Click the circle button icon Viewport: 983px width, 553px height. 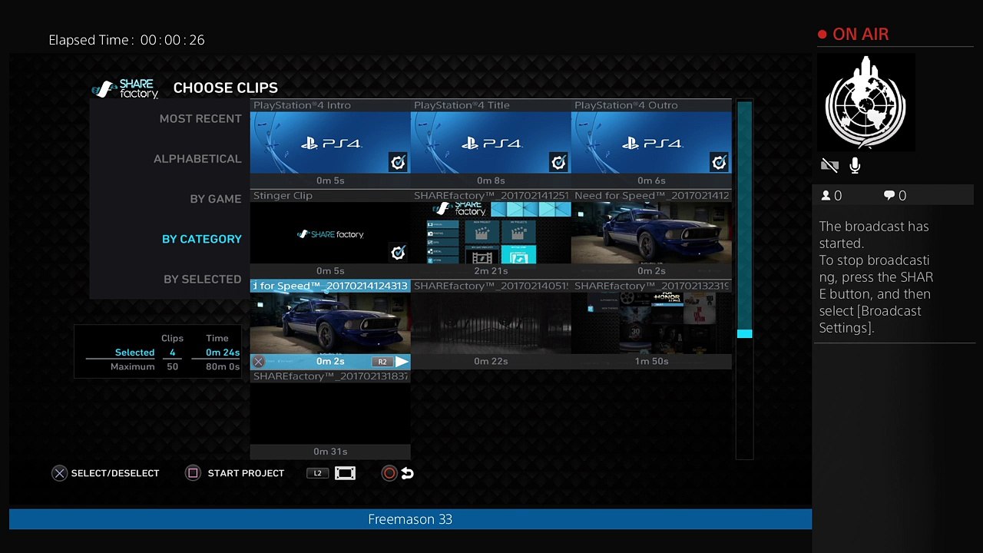(x=389, y=473)
